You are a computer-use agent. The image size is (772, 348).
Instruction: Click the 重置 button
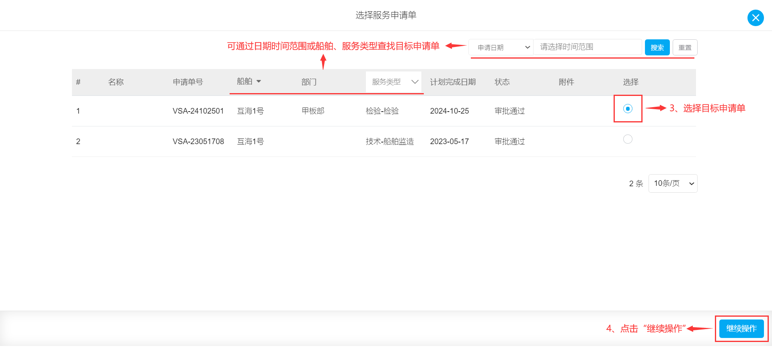pos(685,47)
